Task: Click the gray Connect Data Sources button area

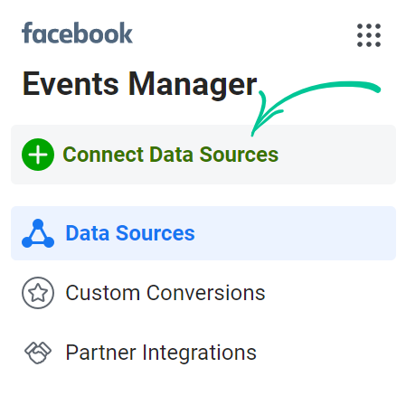Action: [203, 155]
